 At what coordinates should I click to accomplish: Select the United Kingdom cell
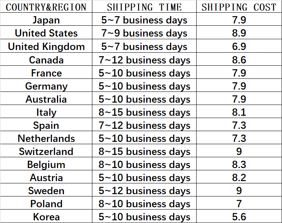(46, 47)
